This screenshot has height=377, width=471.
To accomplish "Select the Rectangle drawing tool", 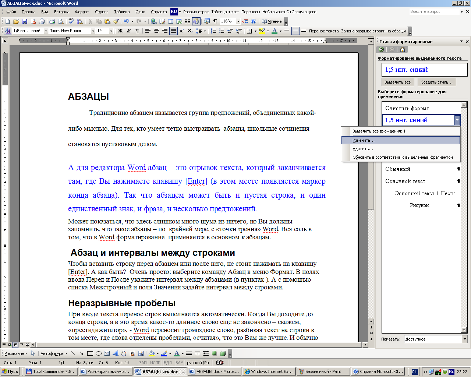I will pyautogui.click(x=90, y=353).
